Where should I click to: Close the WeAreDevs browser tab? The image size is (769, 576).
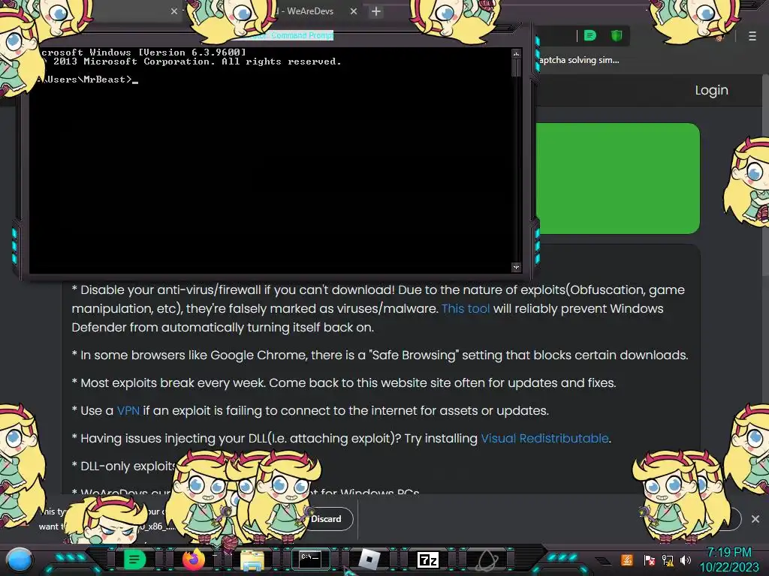(354, 11)
